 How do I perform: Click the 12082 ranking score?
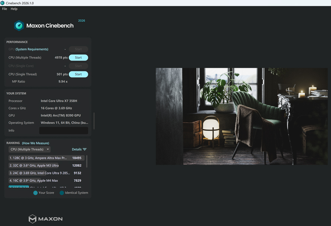[x=77, y=166]
